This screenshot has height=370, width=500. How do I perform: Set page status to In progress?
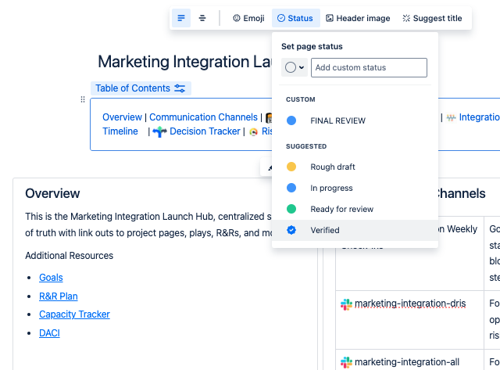tap(331, 188)
